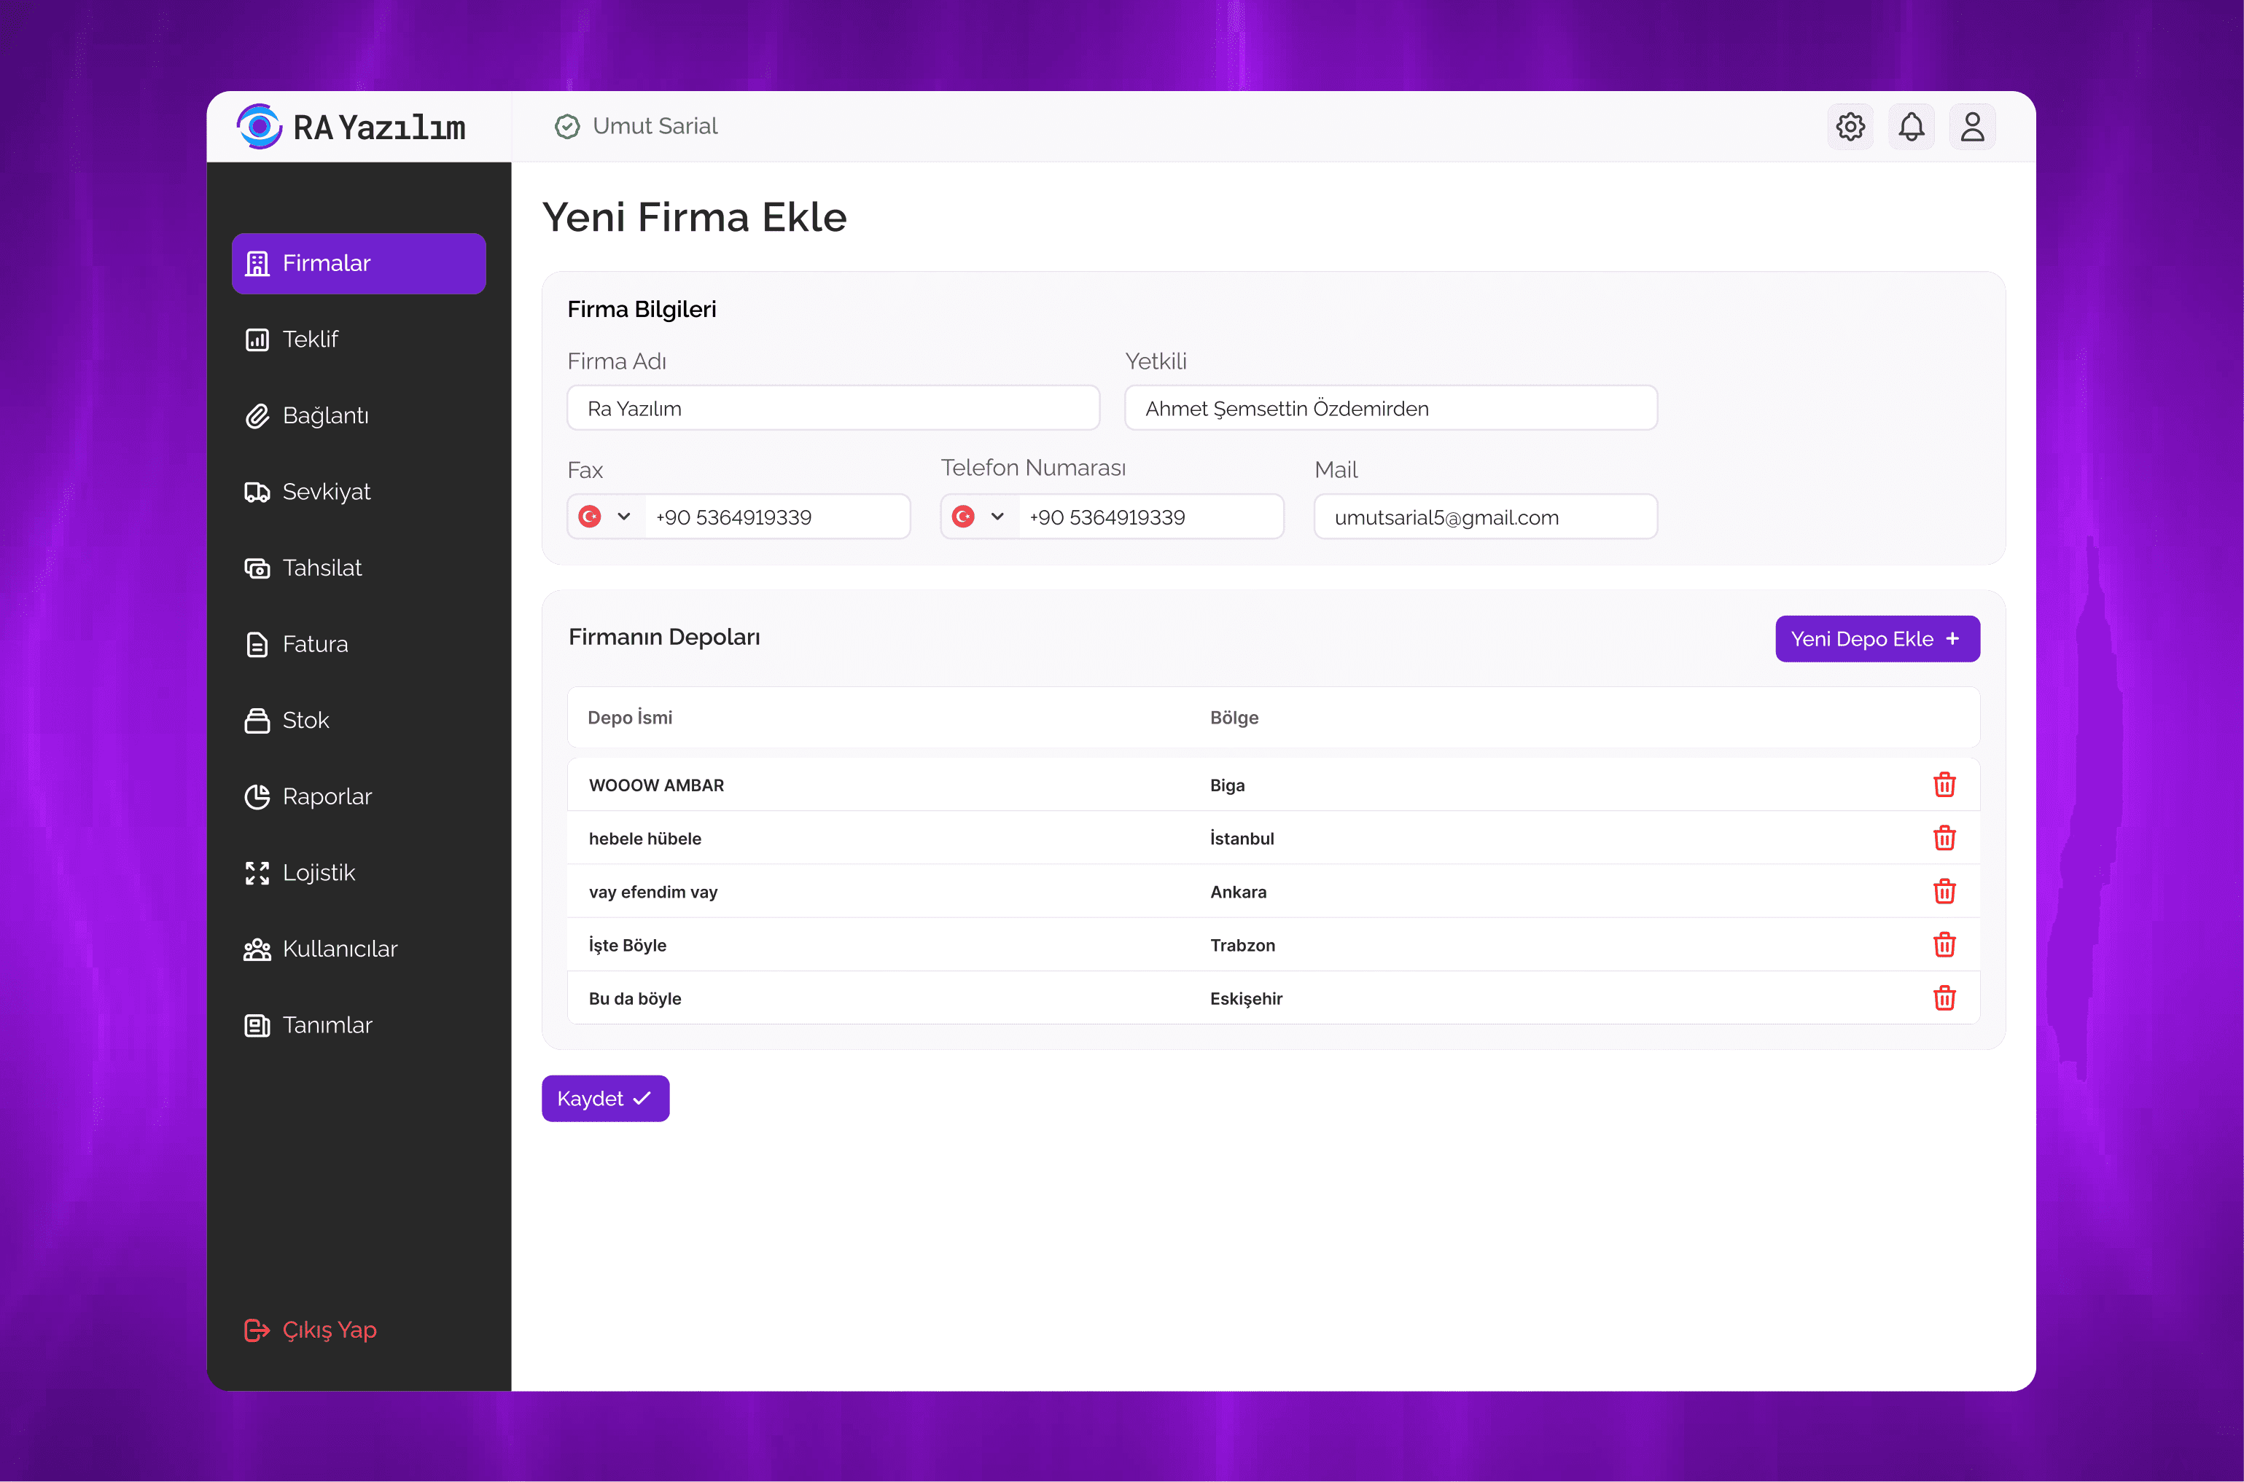
Task: Delete the hebele hübele depot
Action: tap(1944, 837)
